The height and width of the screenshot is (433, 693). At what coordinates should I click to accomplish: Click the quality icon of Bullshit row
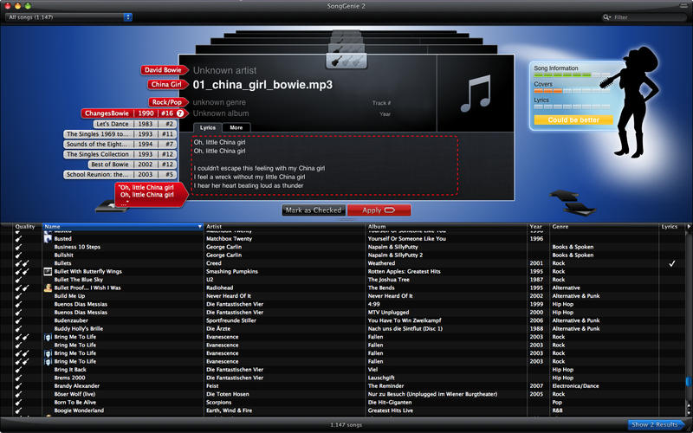click(18, 255)
